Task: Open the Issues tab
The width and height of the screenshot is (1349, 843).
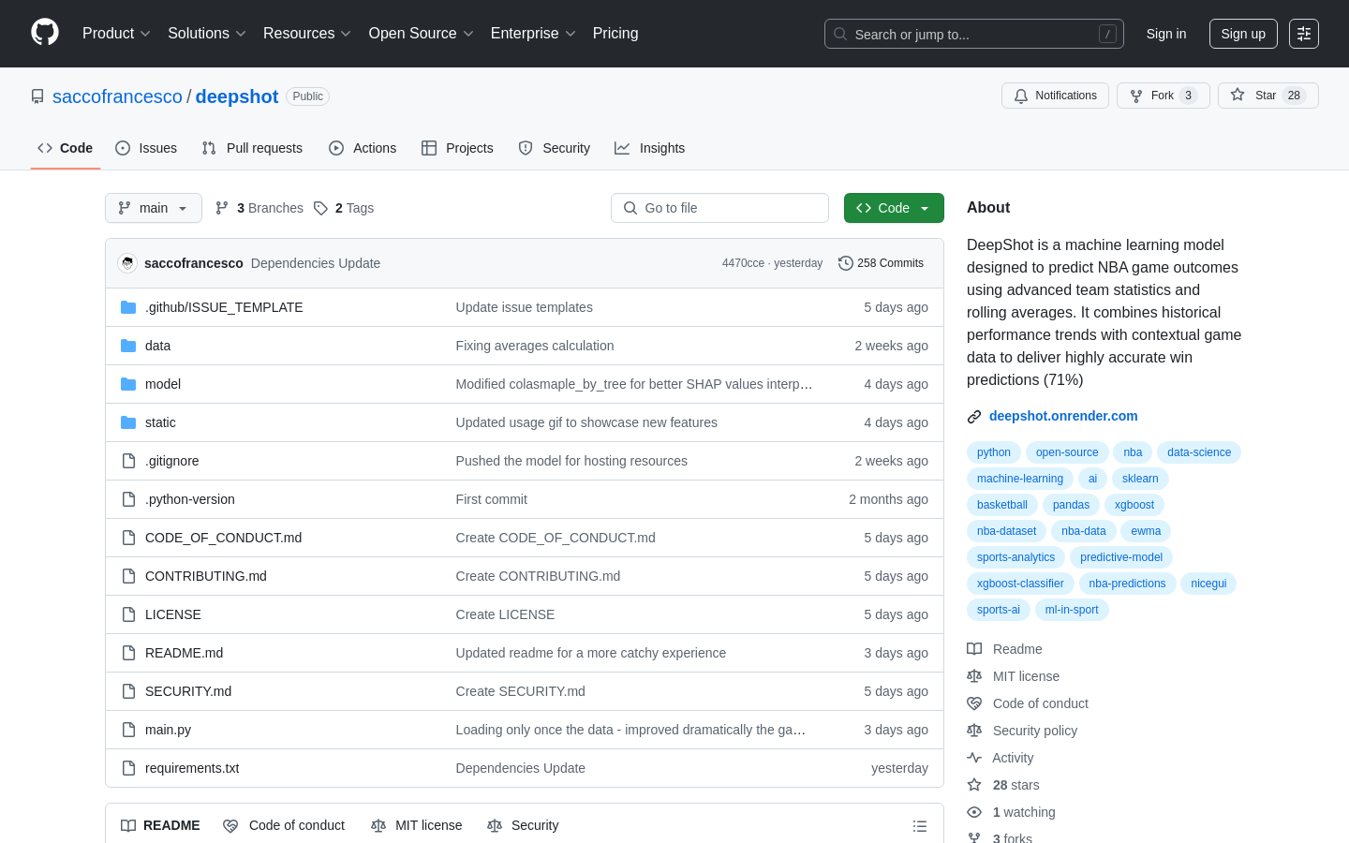Action: coord(146,148)
